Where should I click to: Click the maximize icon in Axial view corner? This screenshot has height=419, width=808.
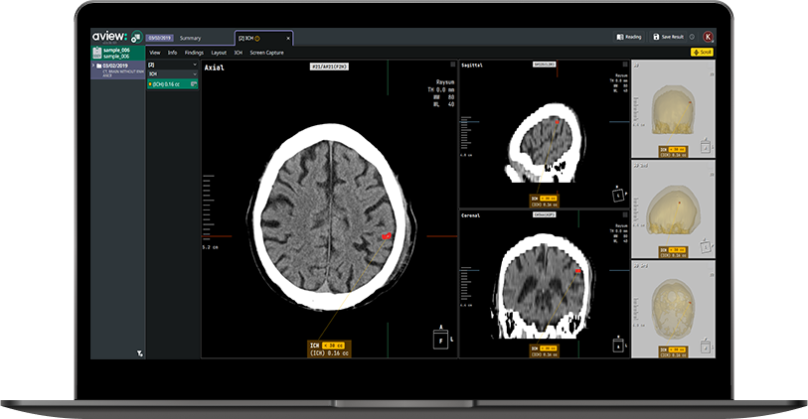point(451,65)
